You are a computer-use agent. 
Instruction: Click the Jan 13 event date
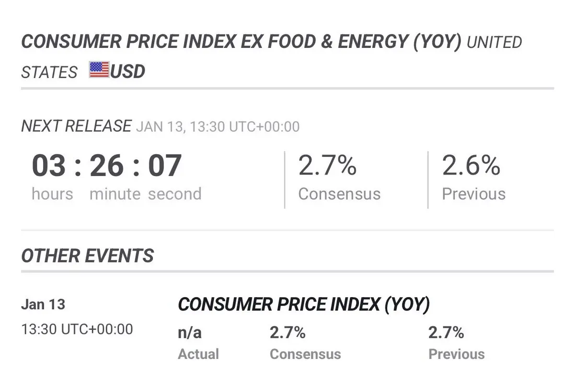point(43,304)
